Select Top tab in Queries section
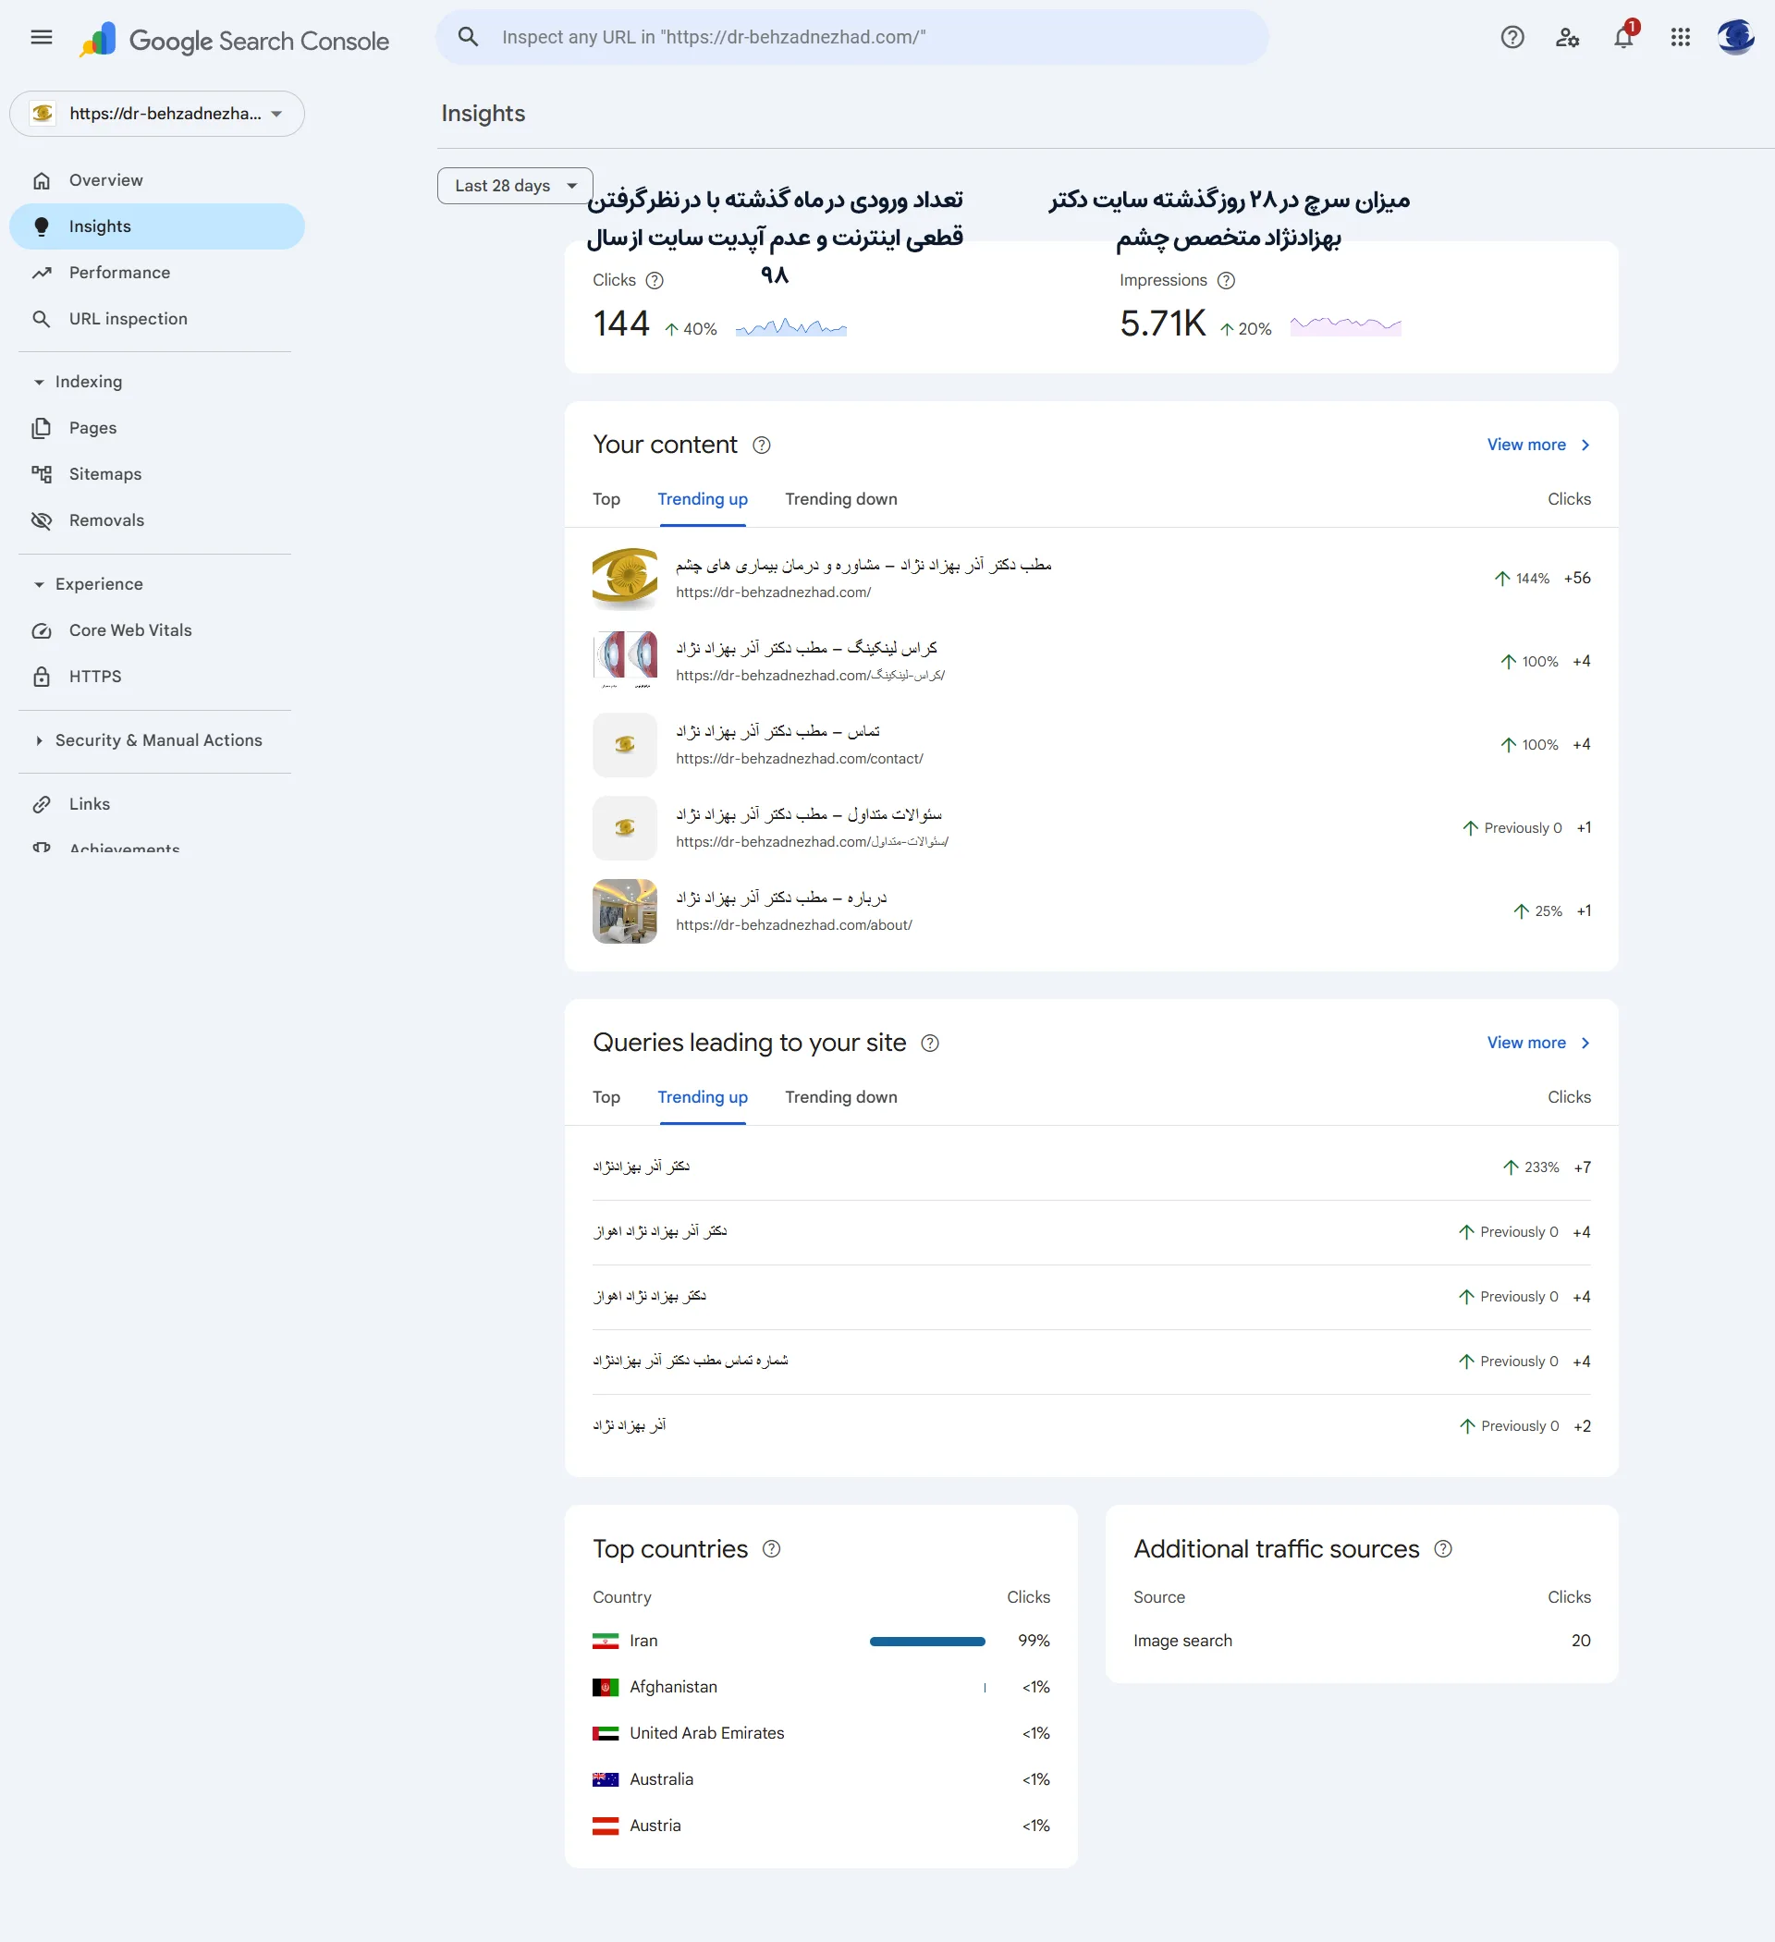1775x1942 pixels. tap(606, 1097)
